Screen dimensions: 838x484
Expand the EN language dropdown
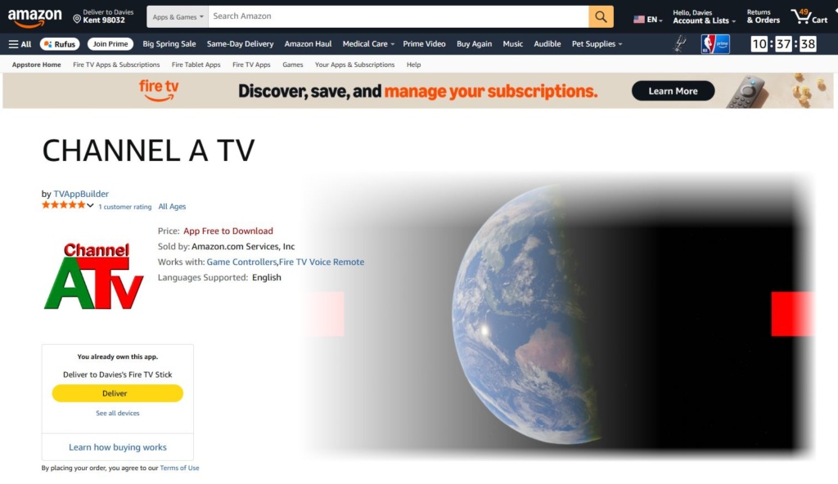pos(655,20)
